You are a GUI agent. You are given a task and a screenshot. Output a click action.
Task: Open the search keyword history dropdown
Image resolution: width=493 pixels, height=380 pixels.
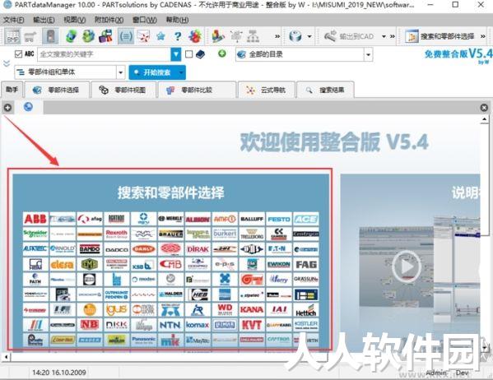pyautogui.click(x=176, y=54)
